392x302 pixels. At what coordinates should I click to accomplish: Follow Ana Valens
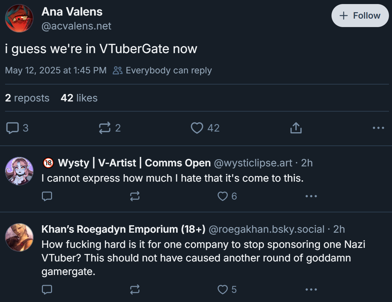tap(360, 16)
